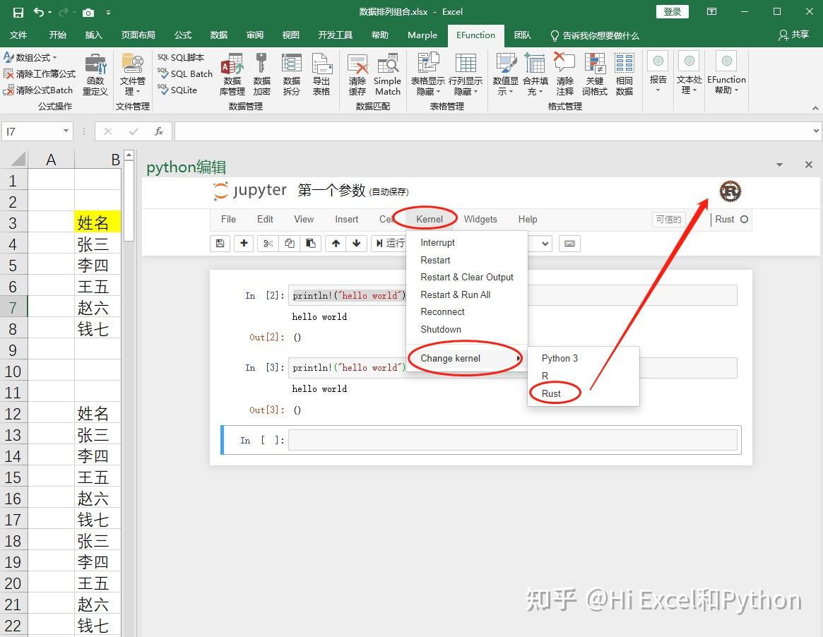The image size is (823, 637).
Task: Open the 团队 ribbon tab
Action: coord(522,35)
